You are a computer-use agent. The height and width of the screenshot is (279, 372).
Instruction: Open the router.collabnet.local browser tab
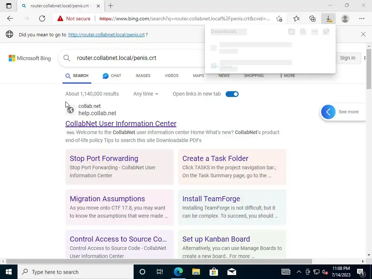[x=61, y=6]
